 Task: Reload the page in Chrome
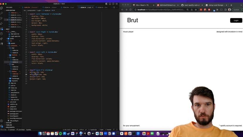(x=131, y=10)
